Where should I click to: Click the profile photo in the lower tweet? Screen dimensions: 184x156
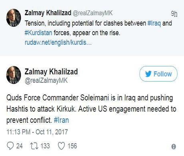click(x=14, y=75)
